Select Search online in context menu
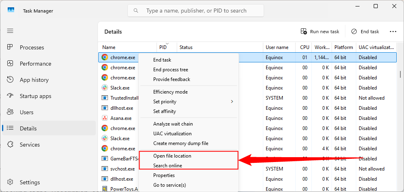Viewport: 404px width, 192px height. [x=167, y=166]
